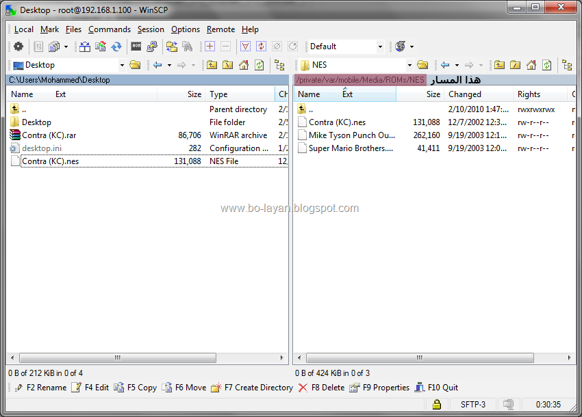Click the F10 Quit button
Image resolution: width=582 pixels, height=417 pixels.
(437, 388)
